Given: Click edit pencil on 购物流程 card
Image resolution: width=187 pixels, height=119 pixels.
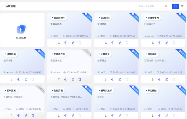Looking at the screenshot, I should (73, 116).
